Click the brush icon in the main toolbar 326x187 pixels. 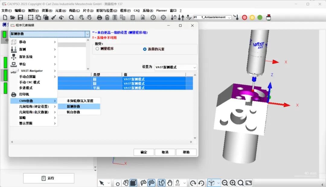(54, 18)
